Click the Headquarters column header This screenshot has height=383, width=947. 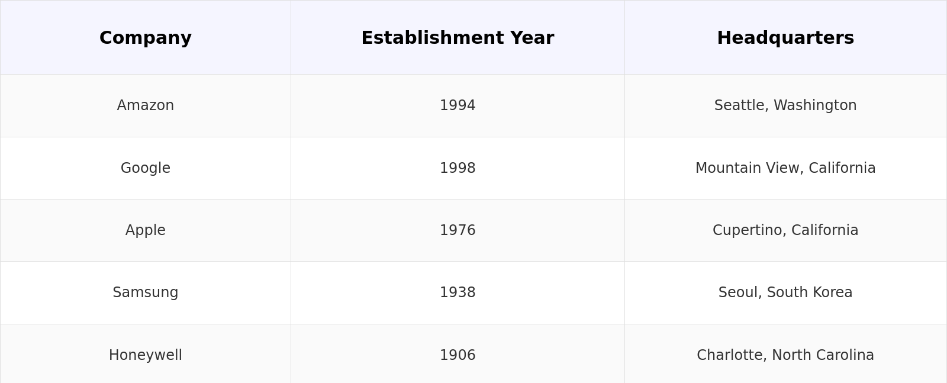click(x=785, y=38)
